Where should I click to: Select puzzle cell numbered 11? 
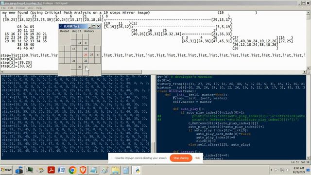click(x=80, y=43)
